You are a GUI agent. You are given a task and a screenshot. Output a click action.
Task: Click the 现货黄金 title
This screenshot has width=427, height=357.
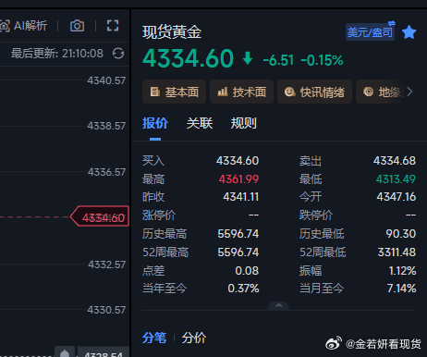[x=172, y=32]
